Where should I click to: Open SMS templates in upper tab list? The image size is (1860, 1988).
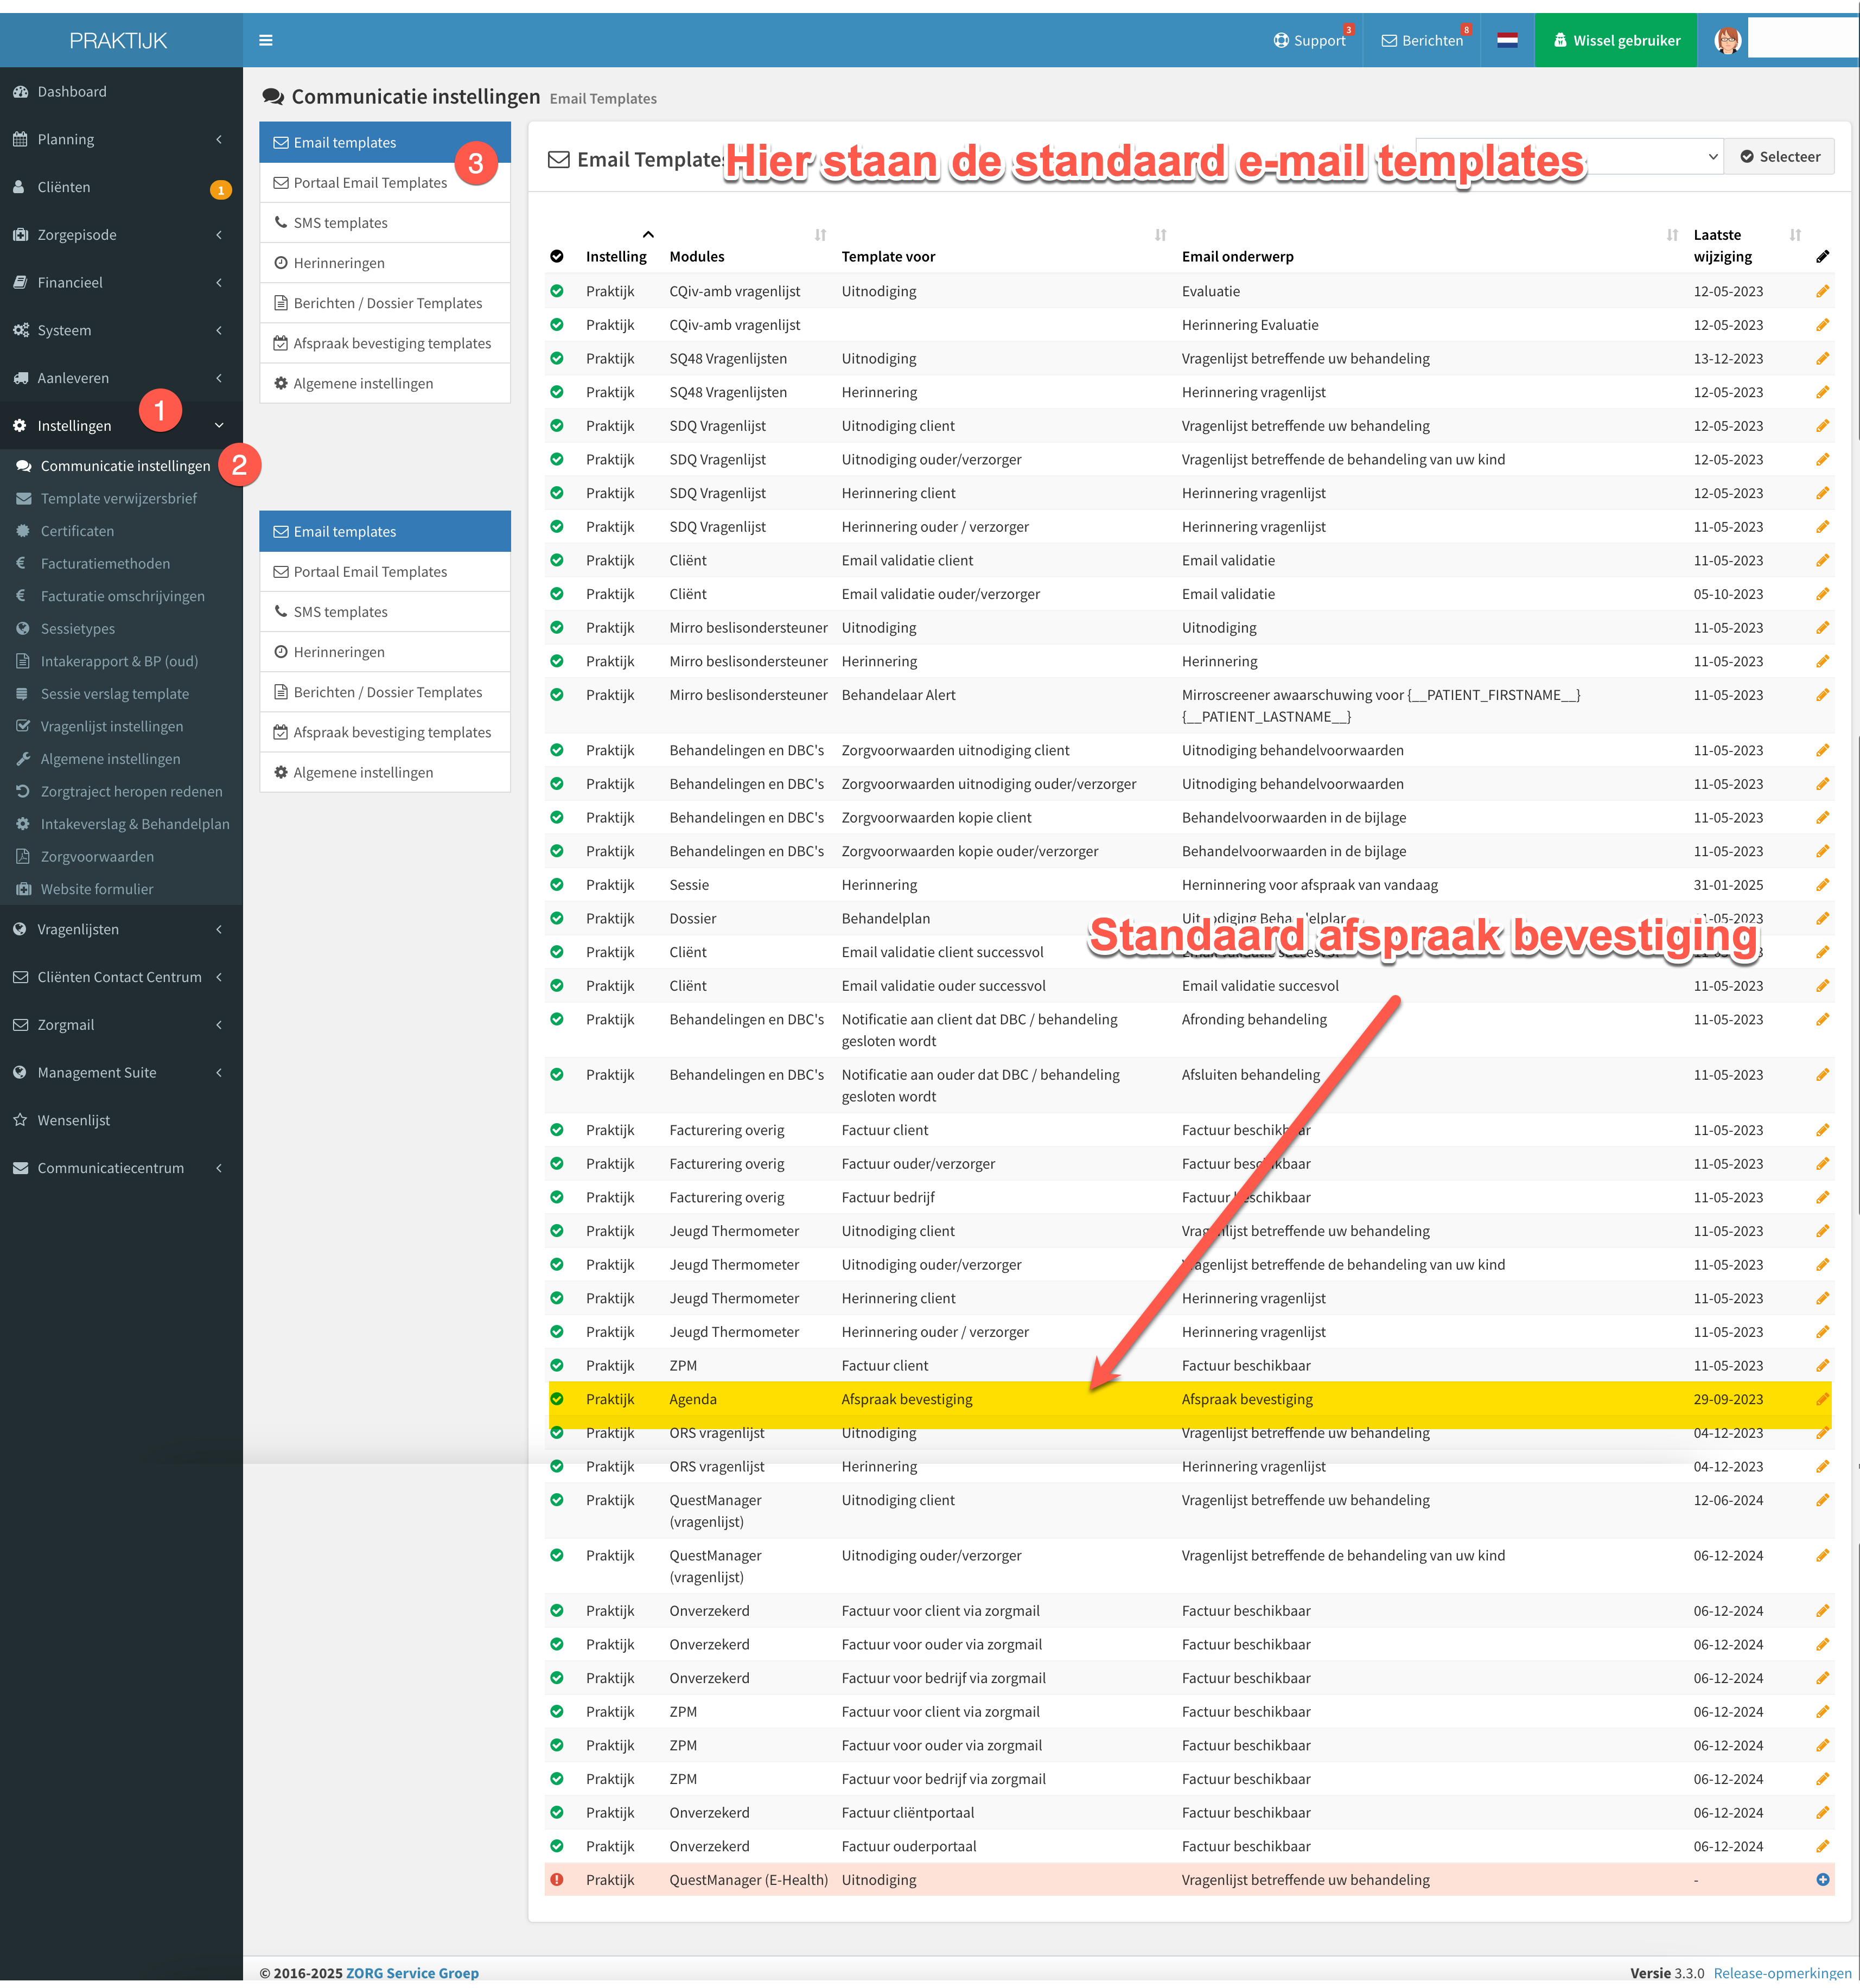(x=385, y=223)
